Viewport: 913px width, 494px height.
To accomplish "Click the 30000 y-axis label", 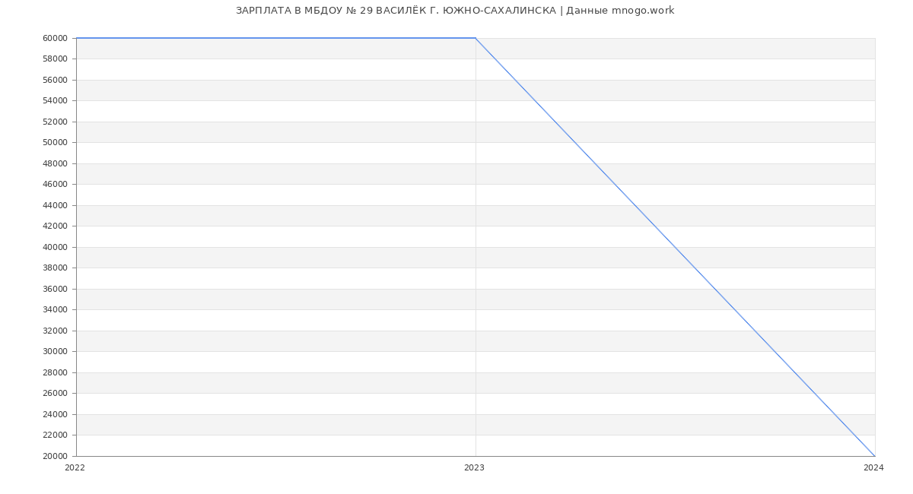I will pos(56,352).
